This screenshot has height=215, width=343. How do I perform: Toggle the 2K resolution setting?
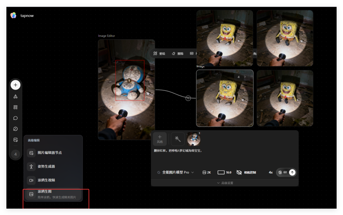coord(207,172)
